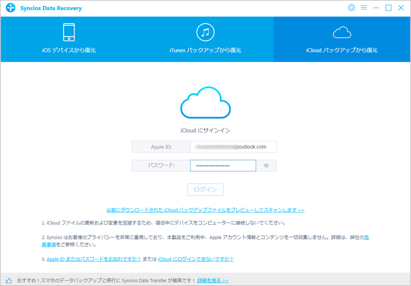Click the パスワード: field label

pyautogui.click(x=161, y=166)
